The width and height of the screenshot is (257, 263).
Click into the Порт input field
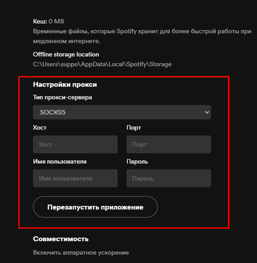pos(169,145)
